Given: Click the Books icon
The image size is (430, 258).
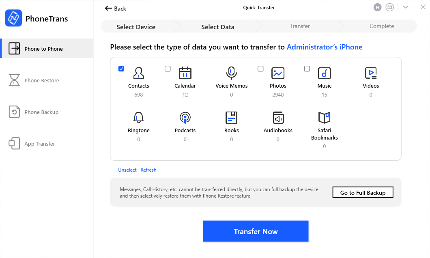Looking at the screenshot, I should 231,118.
